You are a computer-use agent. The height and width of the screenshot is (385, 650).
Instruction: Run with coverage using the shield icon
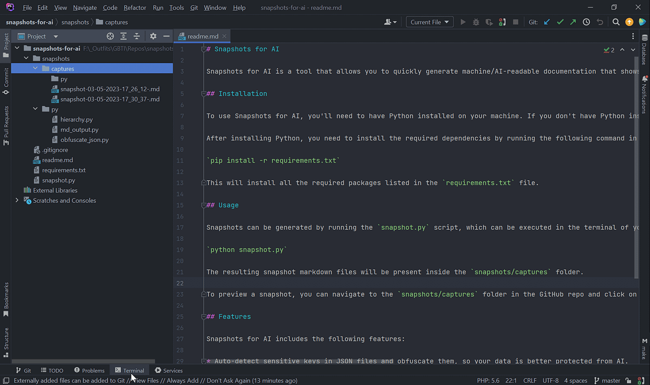point(488,22)
